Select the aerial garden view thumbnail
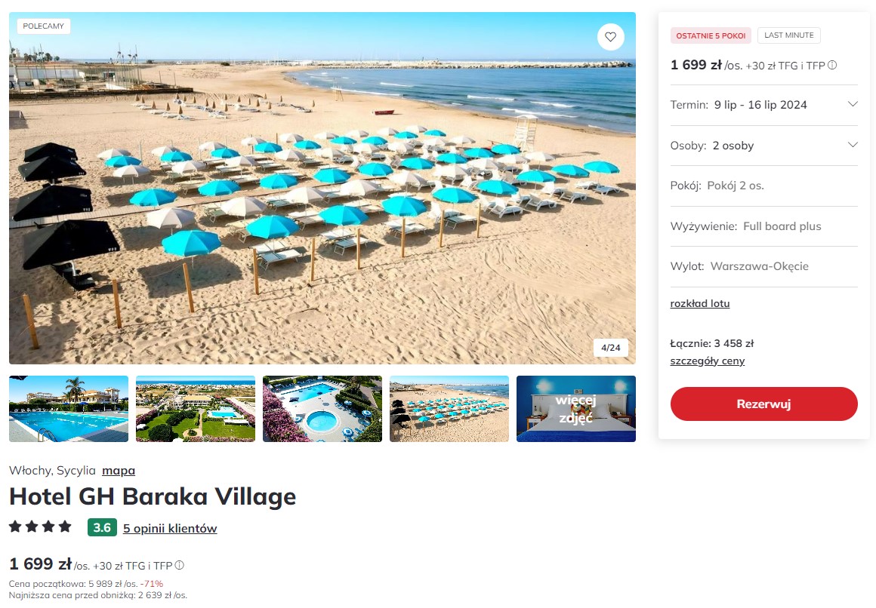Image resolution: width=876 pixels, height=608 pixels. (196, 409)
